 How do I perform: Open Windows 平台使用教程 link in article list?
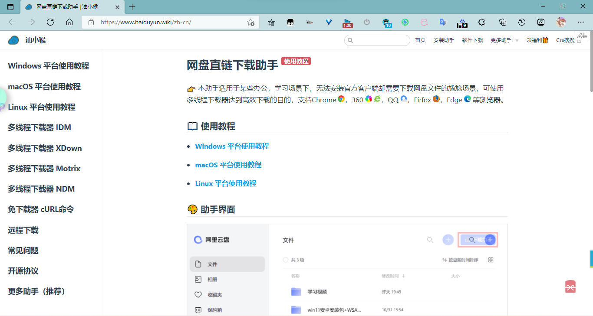232,147
